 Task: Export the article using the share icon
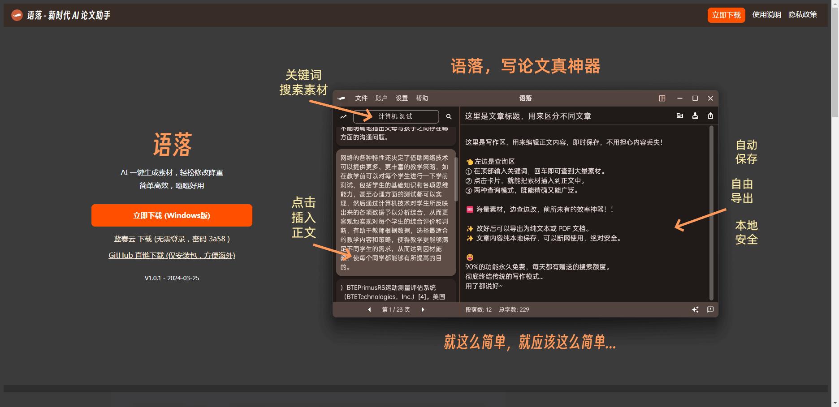click(710, 116)
